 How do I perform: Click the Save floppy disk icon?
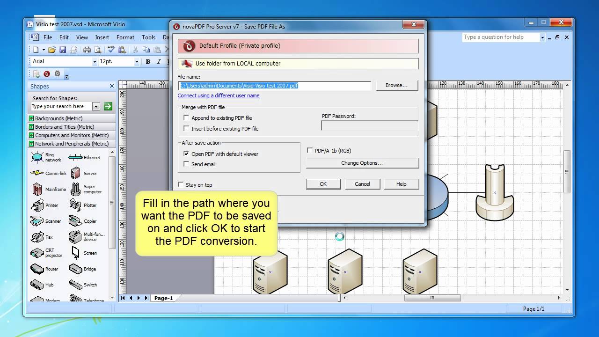click(62, 49)
